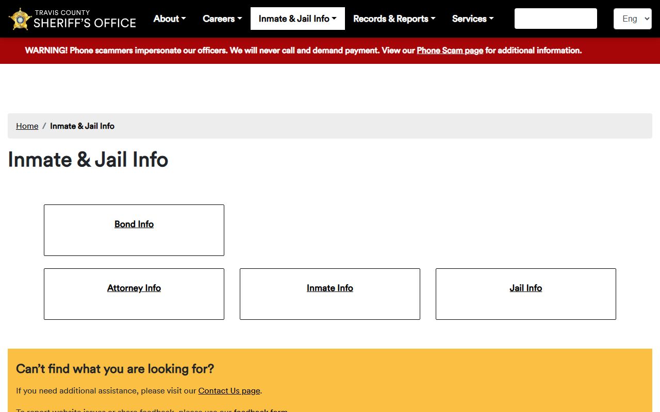Click the current breadcrumb item Inmate & Jail Info
The height and width of the screenshot is (412, 660).
coord(82,126)
